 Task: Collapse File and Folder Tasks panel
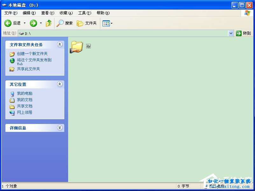click(x=60, y=44)
